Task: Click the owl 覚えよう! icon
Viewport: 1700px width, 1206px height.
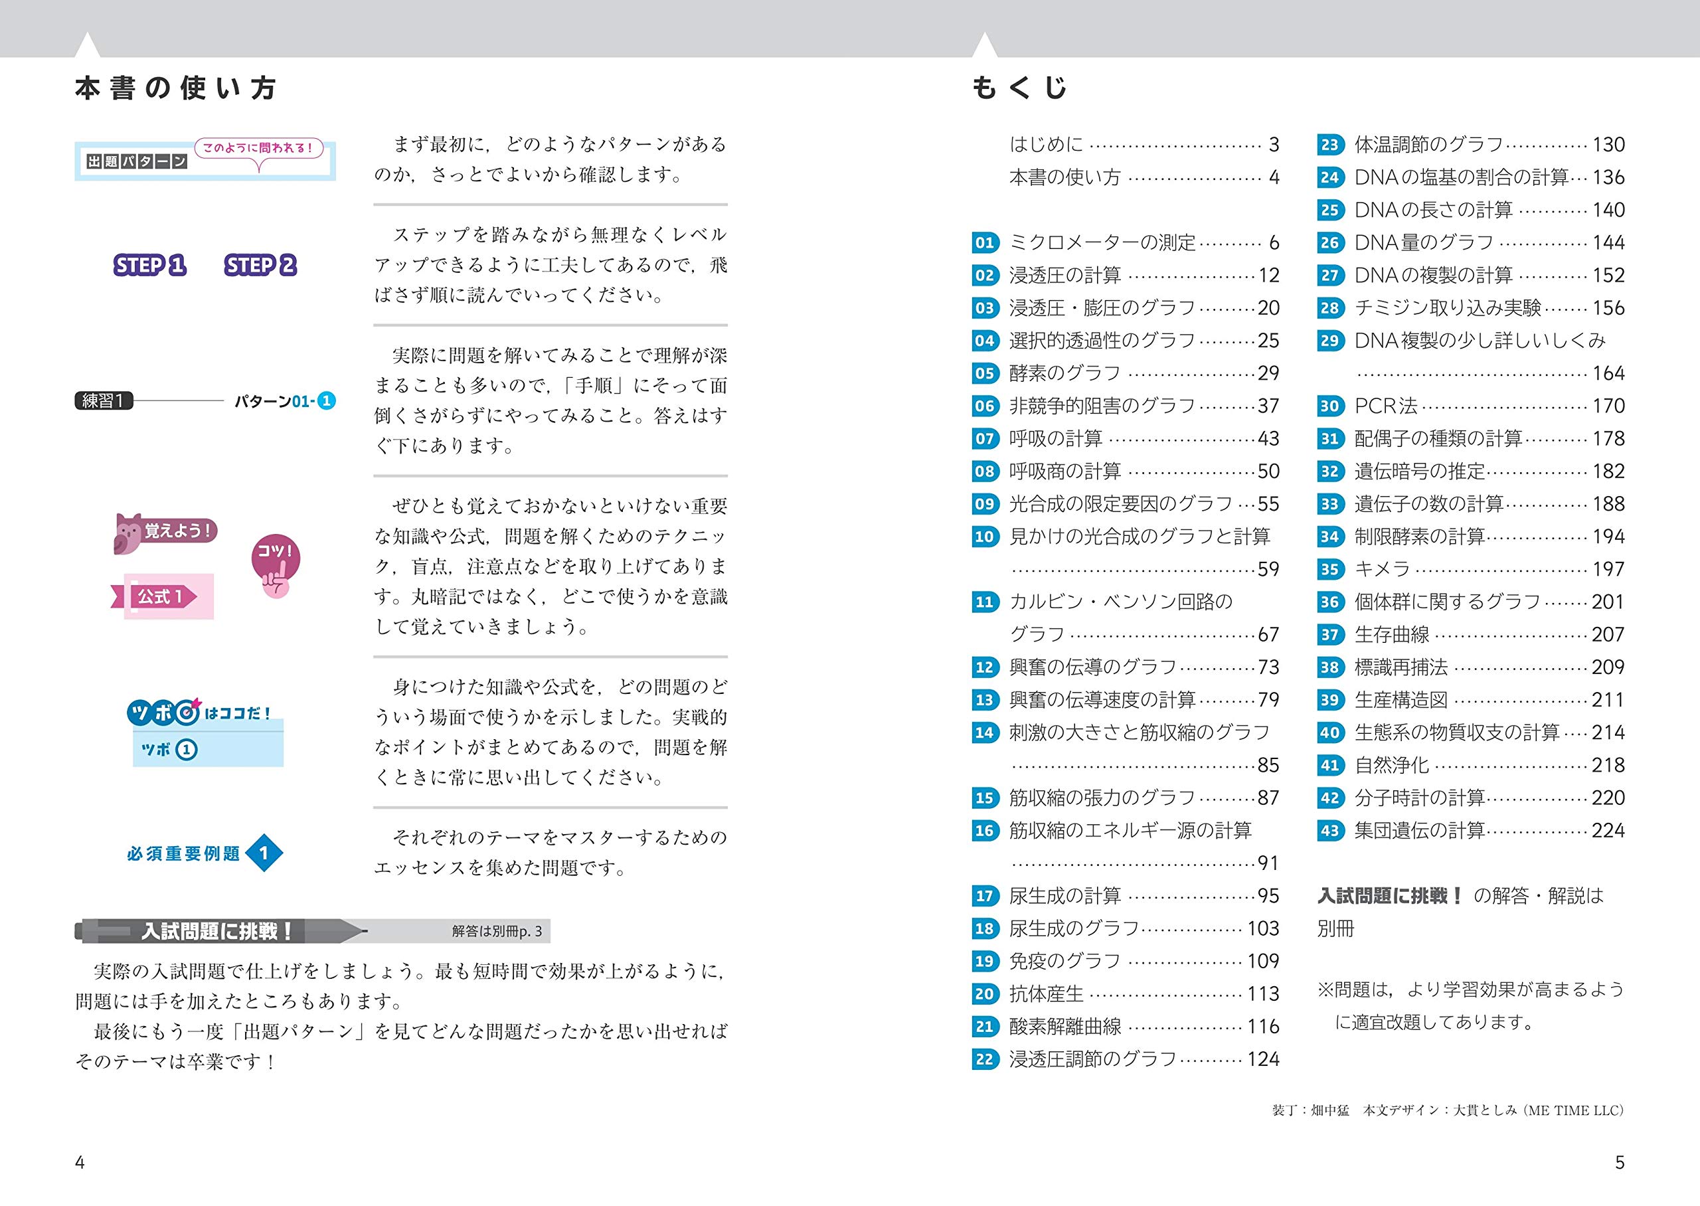Action: click(165, 533)
